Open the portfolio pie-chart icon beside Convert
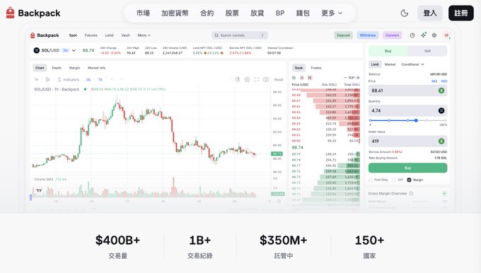Screen dimensions: 481x273 point(412,35)
